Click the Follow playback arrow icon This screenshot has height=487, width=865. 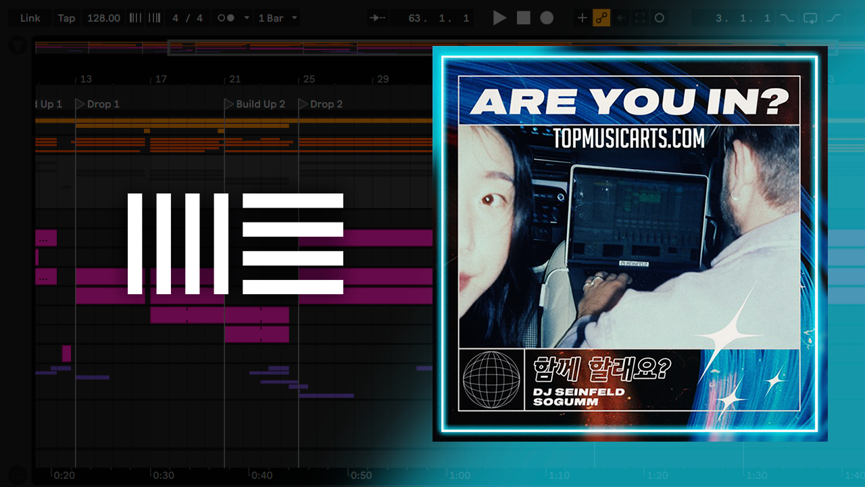pyautogui.click(x=378, y=18)
